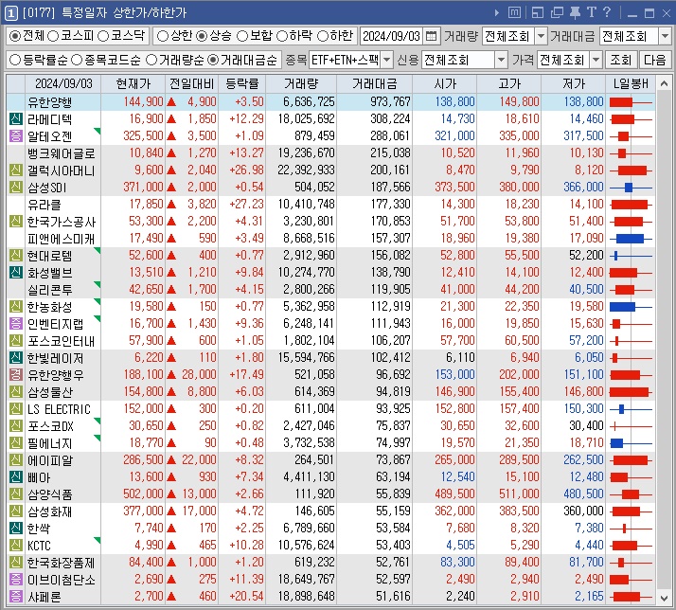Viewport: 676px width, 610px height.
Task: Click the up arrow beside 유한양행 change
Action: tap(171, 102)
